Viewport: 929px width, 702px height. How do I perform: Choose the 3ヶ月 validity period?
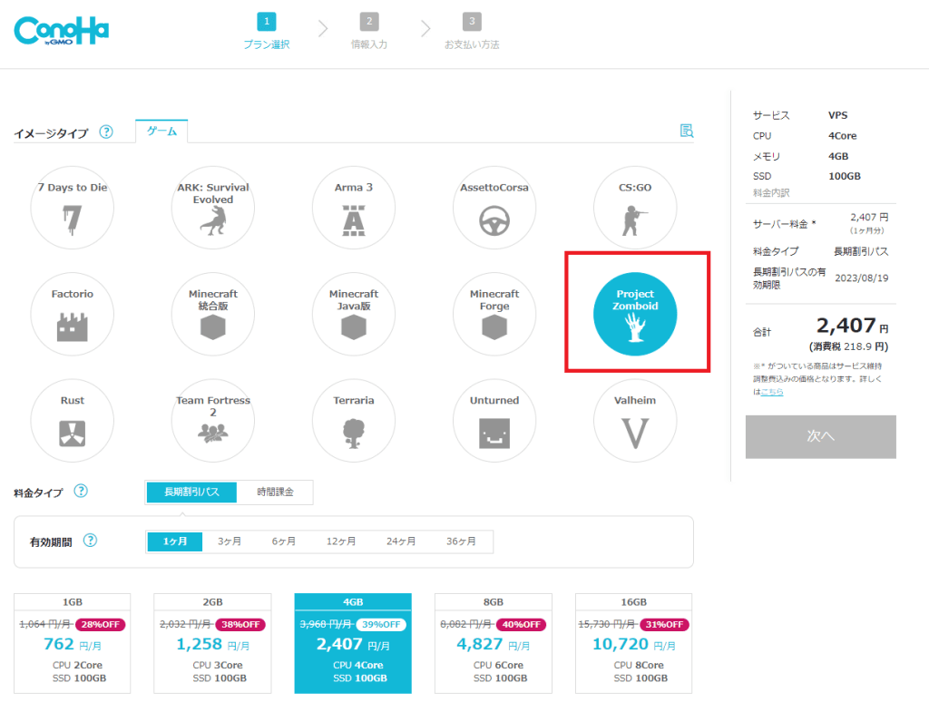230,541
